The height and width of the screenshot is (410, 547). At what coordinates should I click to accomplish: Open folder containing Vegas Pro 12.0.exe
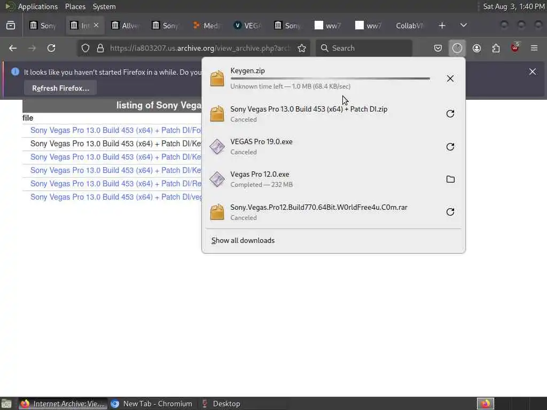pos(450,179)
